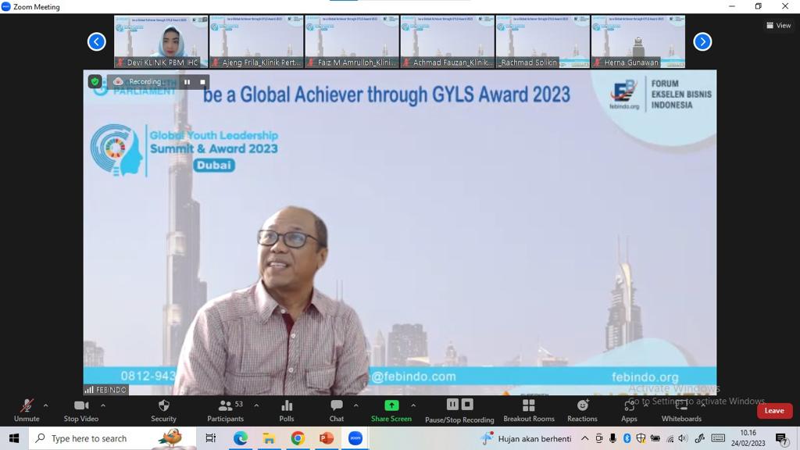The height and width of the screenshot is (450, 800).
Task: Open the Polls tool
Action: click(x=287, y=411)
